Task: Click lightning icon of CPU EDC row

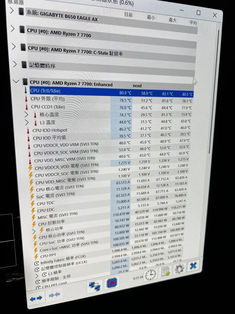Action: point(33,211)
